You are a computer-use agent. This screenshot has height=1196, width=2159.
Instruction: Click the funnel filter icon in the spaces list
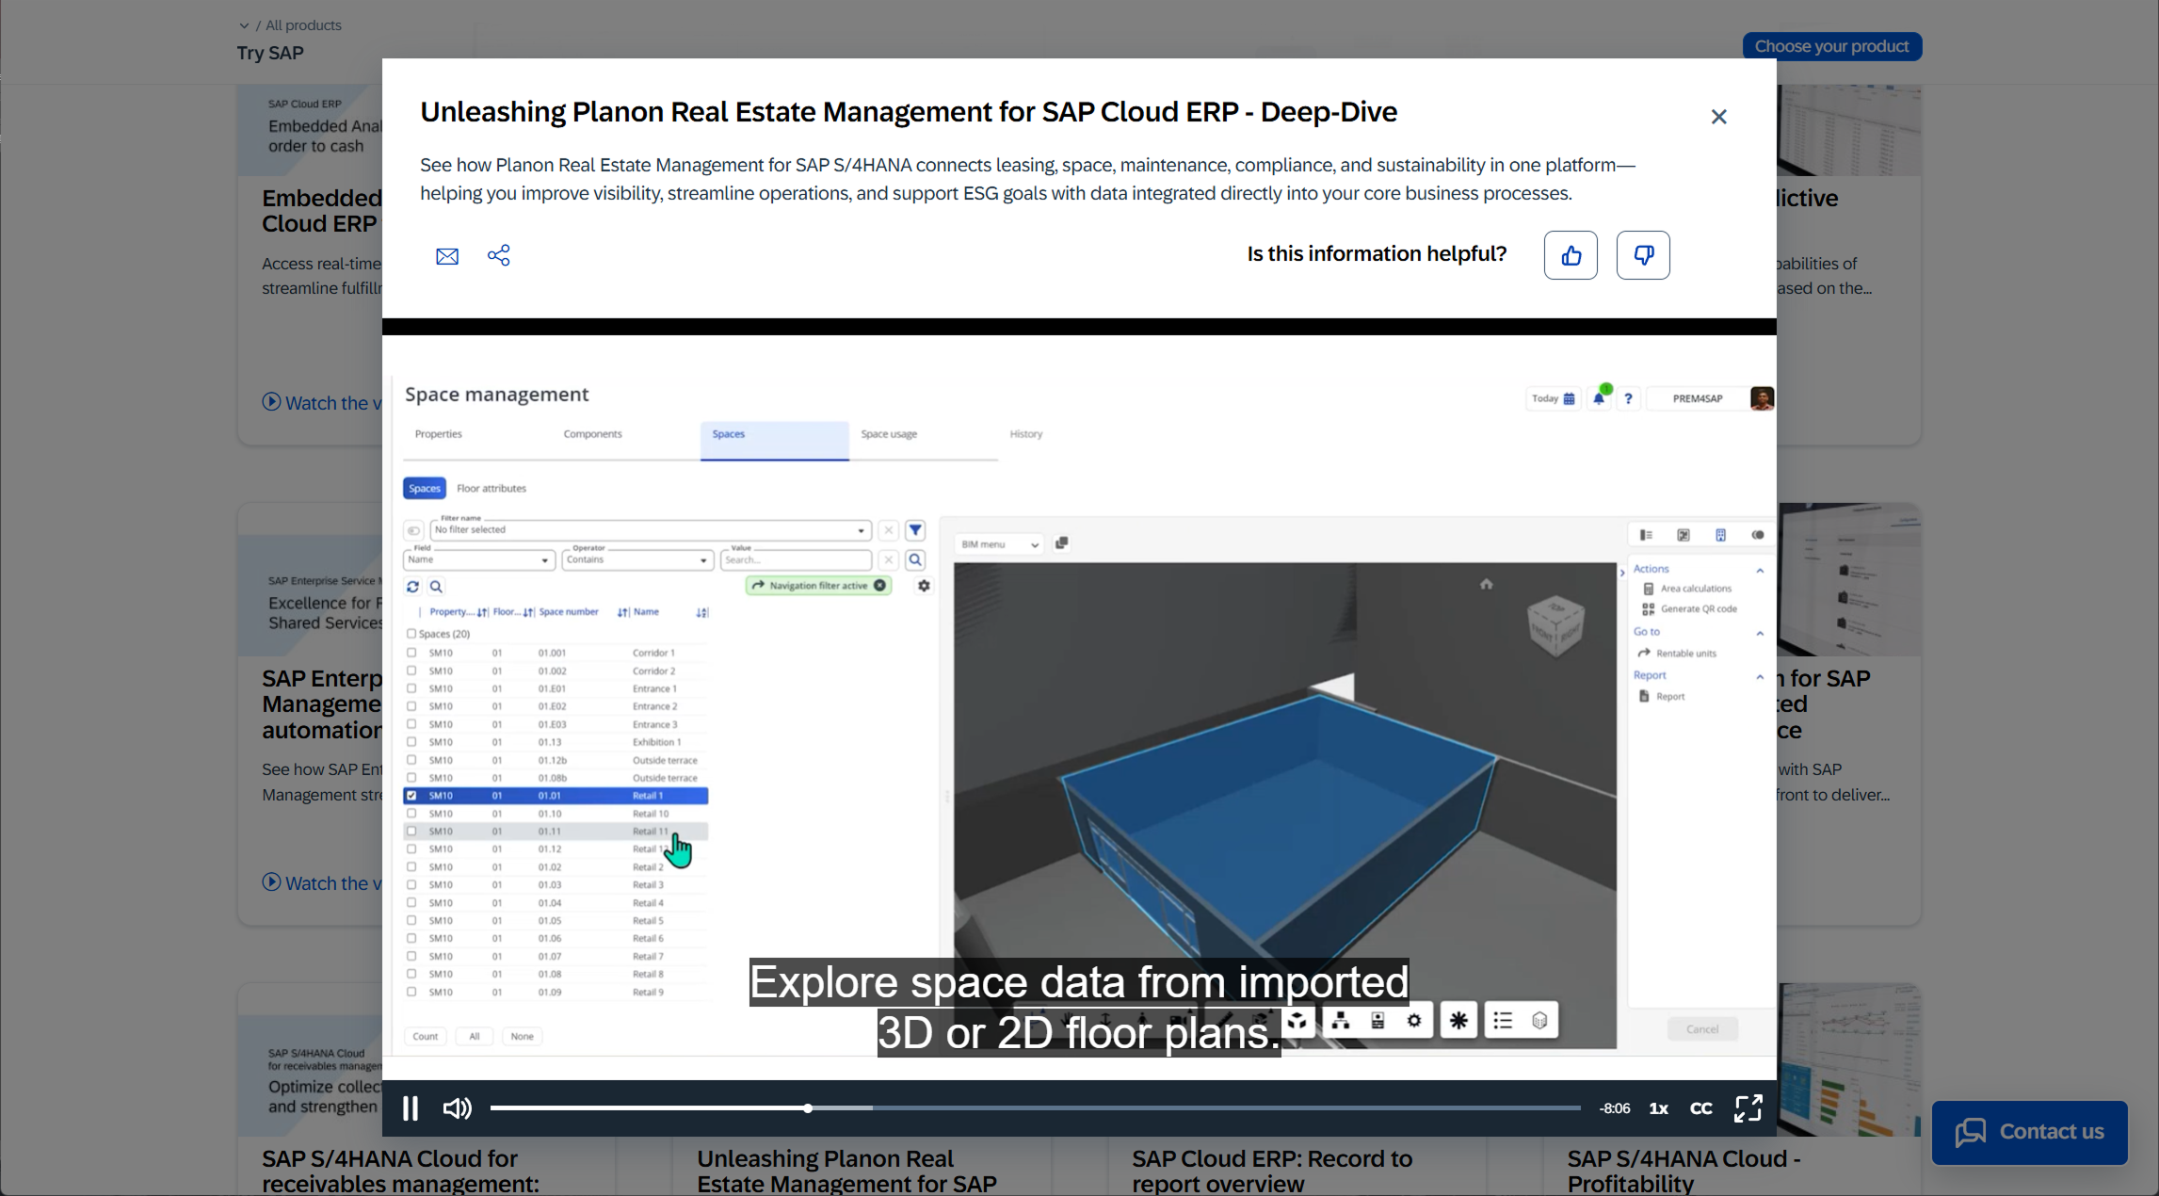click(915, 530)
